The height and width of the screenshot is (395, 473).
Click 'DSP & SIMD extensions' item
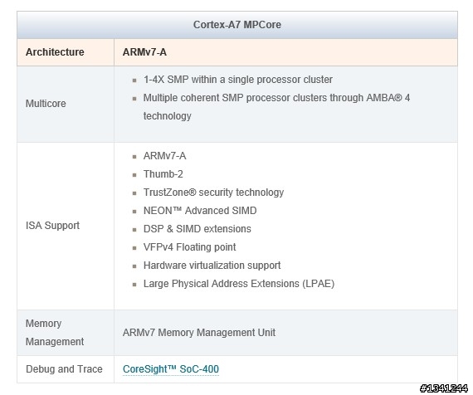[x=197, y=229]
